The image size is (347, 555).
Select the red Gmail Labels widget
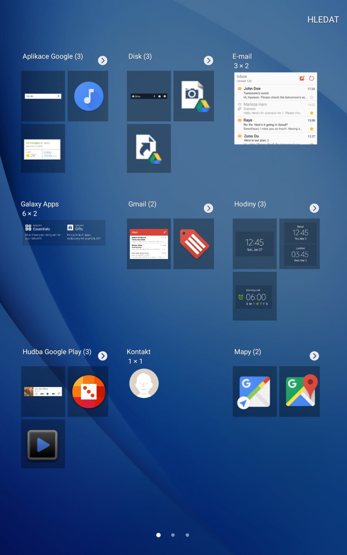(193, 244)
